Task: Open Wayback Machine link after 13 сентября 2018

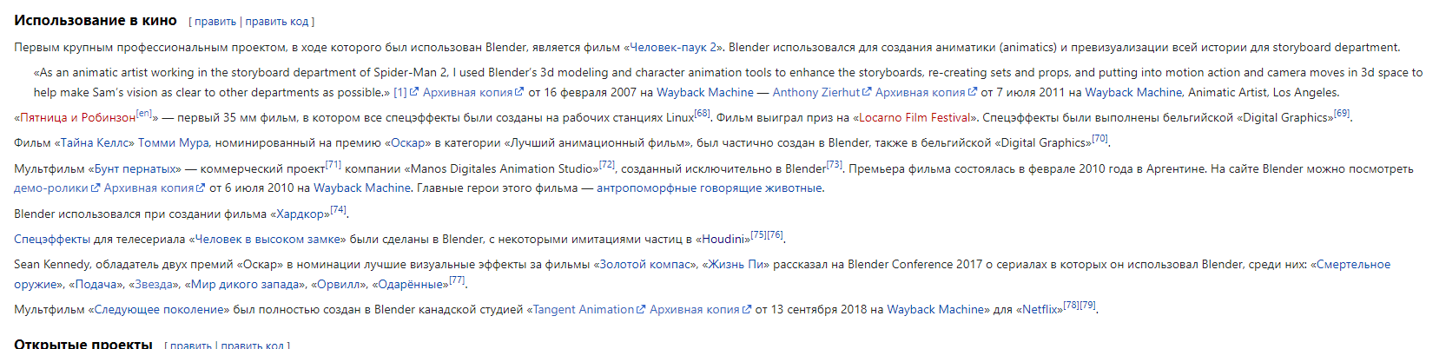Action: click(935, 309)
